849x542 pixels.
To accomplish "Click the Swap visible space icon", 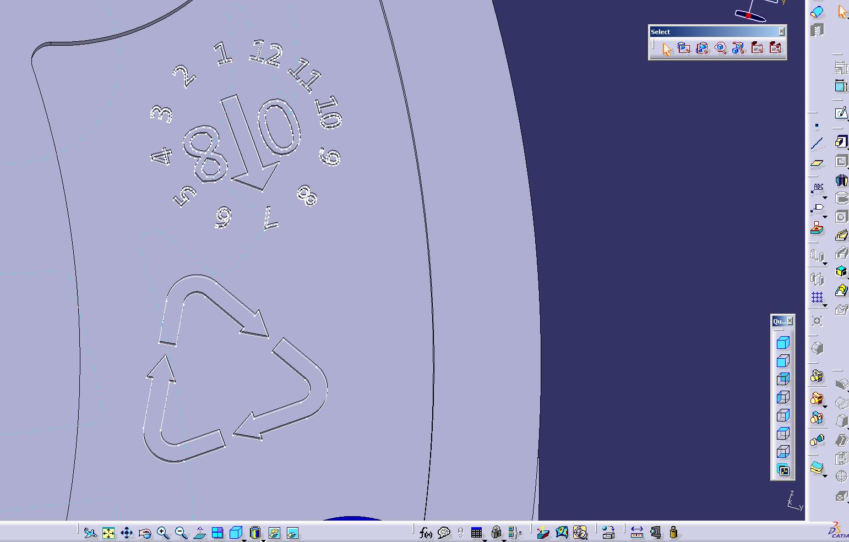I will click(292, 533).
